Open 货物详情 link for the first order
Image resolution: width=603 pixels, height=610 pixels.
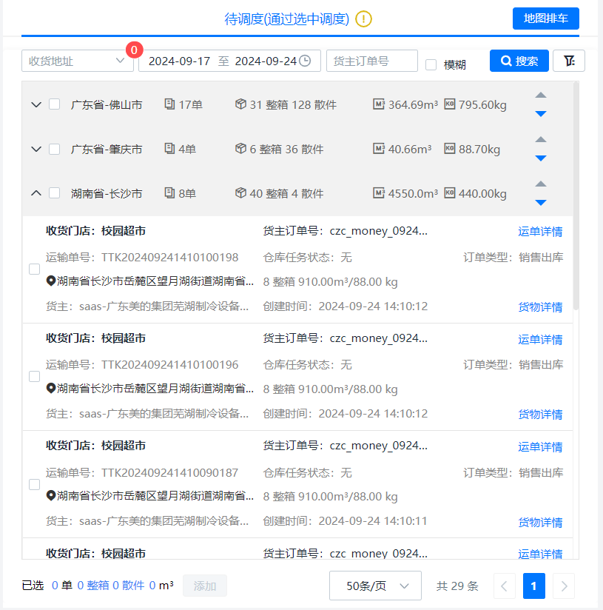point(540,306)
